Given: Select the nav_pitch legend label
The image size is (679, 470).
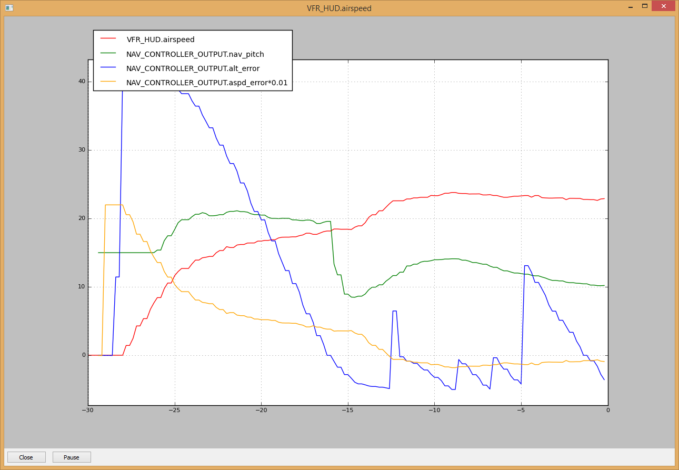Looking at the screenshot, I should click(195, 54).
